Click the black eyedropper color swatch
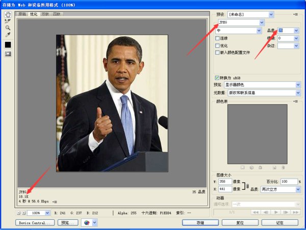The width and height of the screenshot is (306, 230). [x=8, y=45]
